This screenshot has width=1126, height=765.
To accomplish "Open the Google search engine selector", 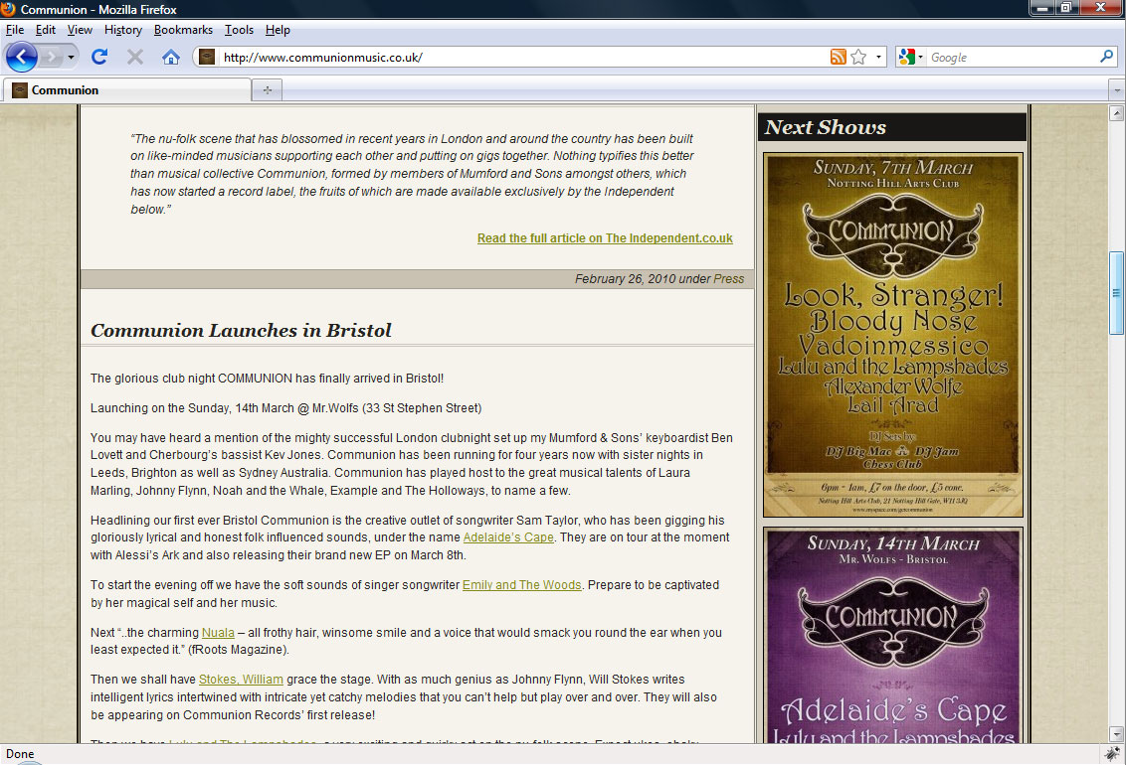I will 910,57.
